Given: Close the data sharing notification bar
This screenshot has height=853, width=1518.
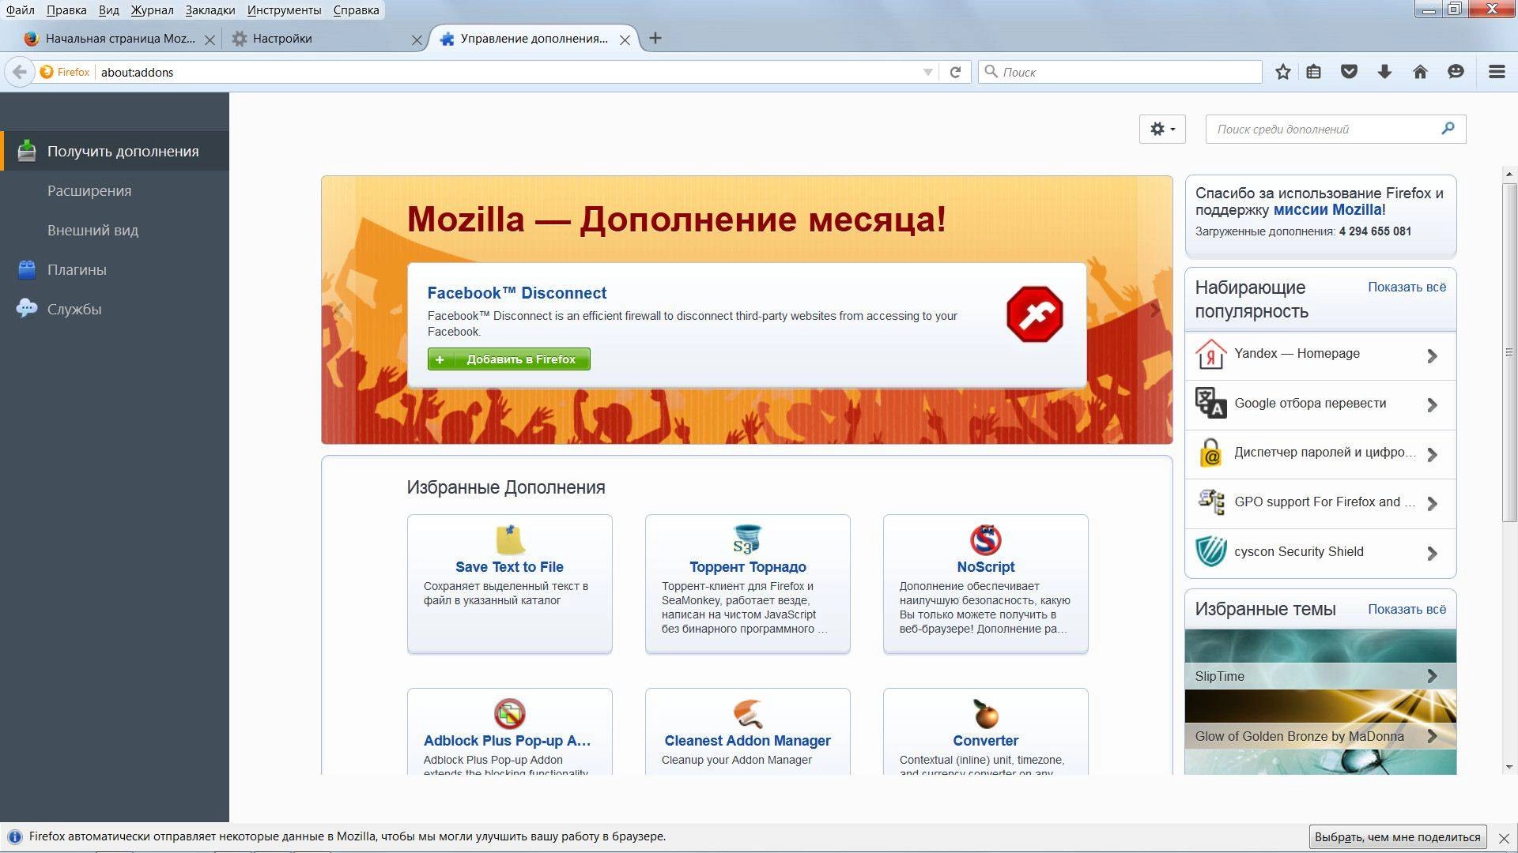Looking at the screenshot, I should 1504,838.
